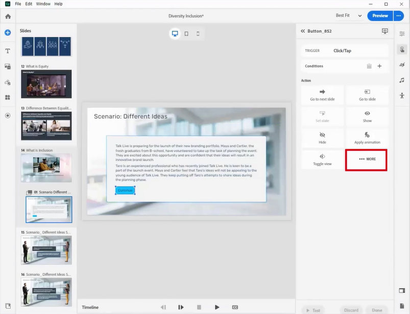Stop timeline playback
Viewport: 410px width, 314px height.
[x=199, y=307]
